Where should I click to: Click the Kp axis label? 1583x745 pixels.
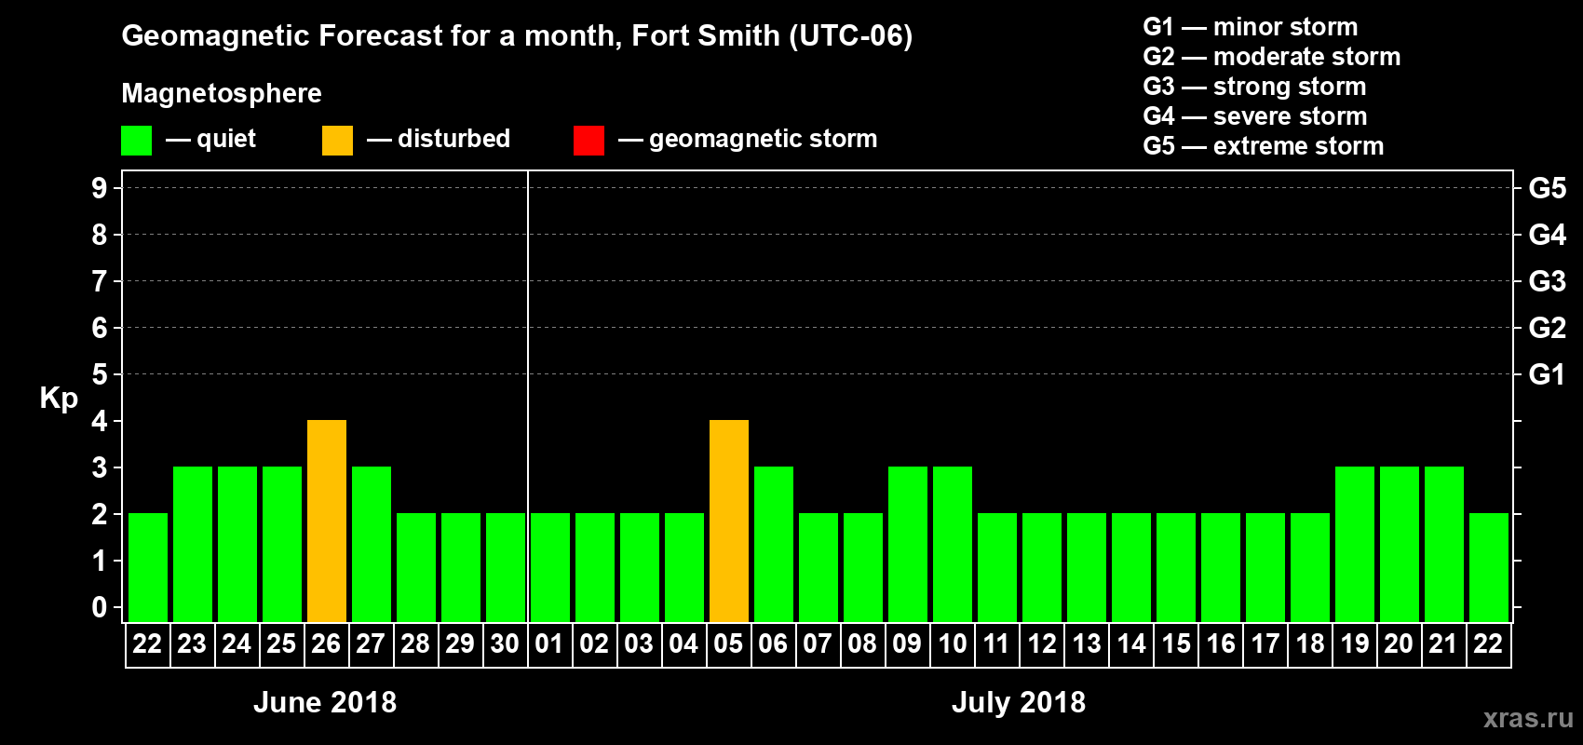pyautogui.click(x=59, y=400)
